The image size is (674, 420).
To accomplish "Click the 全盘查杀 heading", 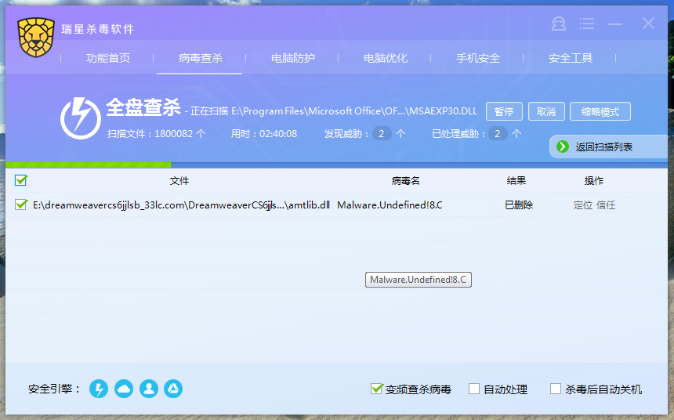I will tap(143, 107).
